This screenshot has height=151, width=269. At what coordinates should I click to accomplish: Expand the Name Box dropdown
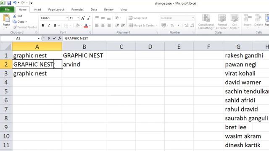tap(39, 38)
